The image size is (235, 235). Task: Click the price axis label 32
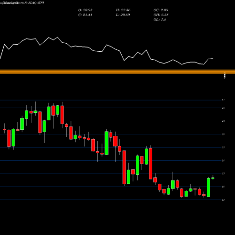click(x=223, y=148)
